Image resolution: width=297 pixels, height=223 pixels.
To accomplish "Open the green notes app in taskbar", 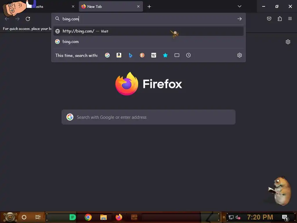I will coord(73,217).
